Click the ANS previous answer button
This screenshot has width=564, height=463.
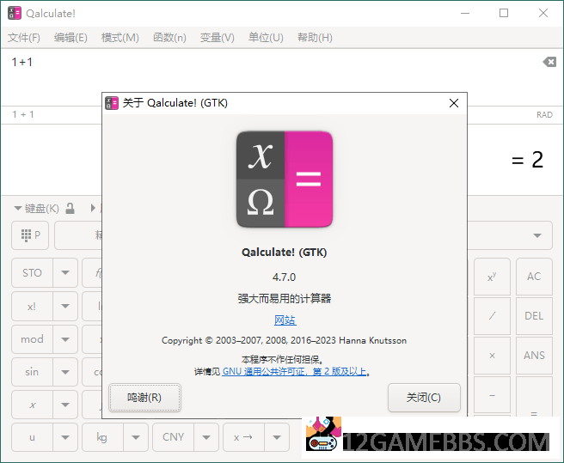(534, 356)
